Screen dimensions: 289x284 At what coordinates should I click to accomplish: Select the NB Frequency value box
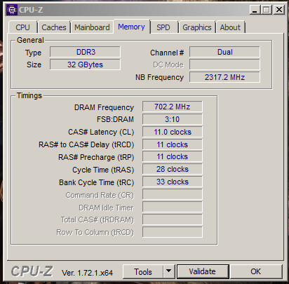pyautogui.click(x=224, y=77)
